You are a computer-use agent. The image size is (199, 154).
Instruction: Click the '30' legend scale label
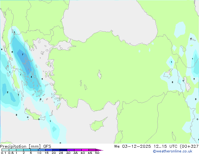[x=68, y=153]
